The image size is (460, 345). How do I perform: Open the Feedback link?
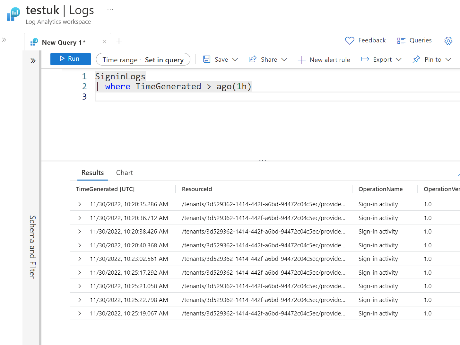[x=372, y=40]
